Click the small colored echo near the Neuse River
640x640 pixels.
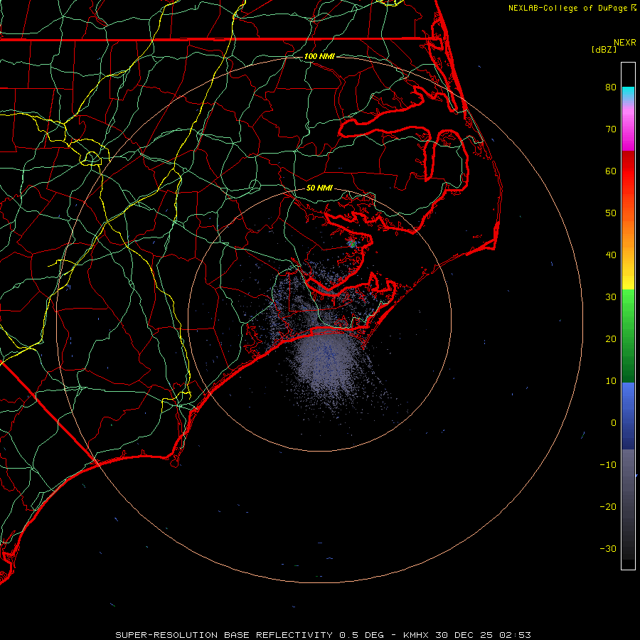(352, 244)
